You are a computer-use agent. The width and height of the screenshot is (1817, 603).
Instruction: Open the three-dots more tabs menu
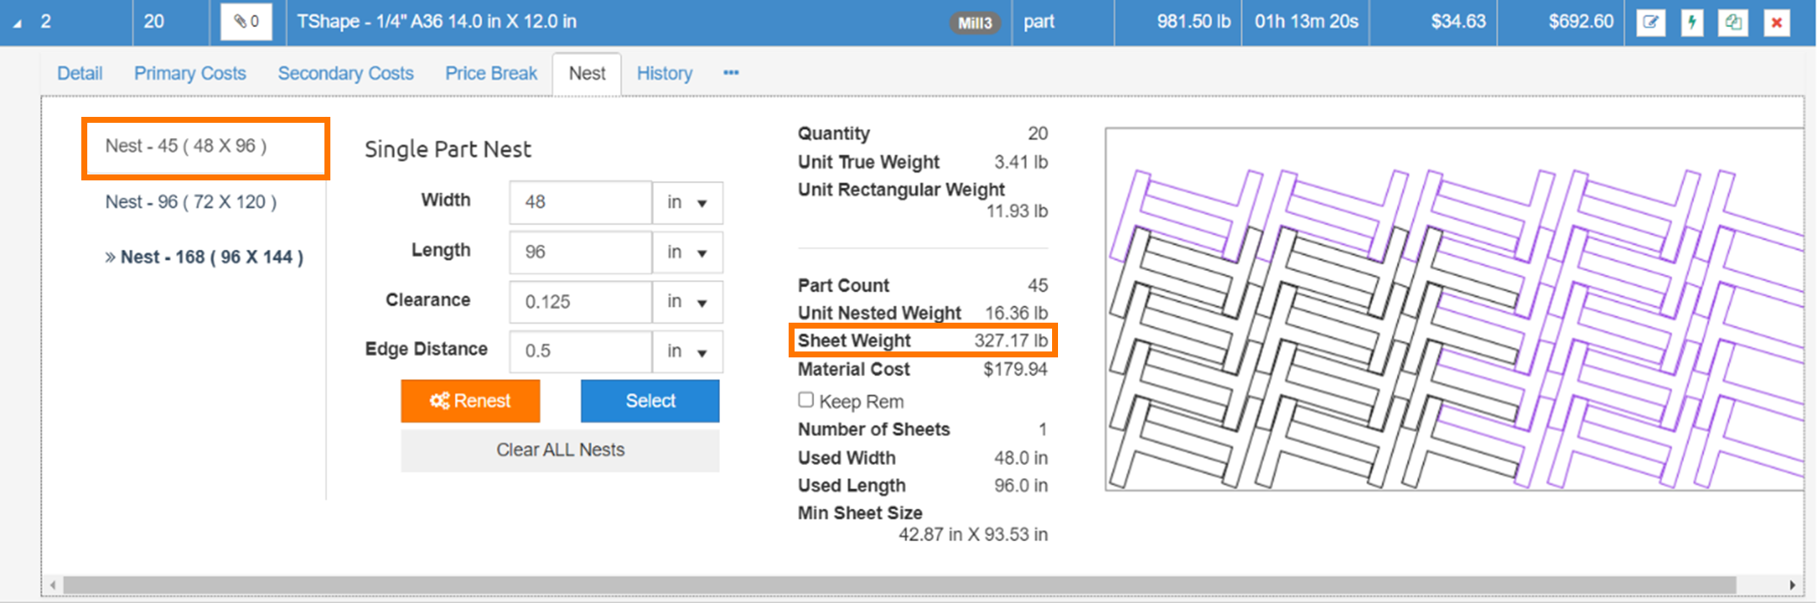pos(731,74)
